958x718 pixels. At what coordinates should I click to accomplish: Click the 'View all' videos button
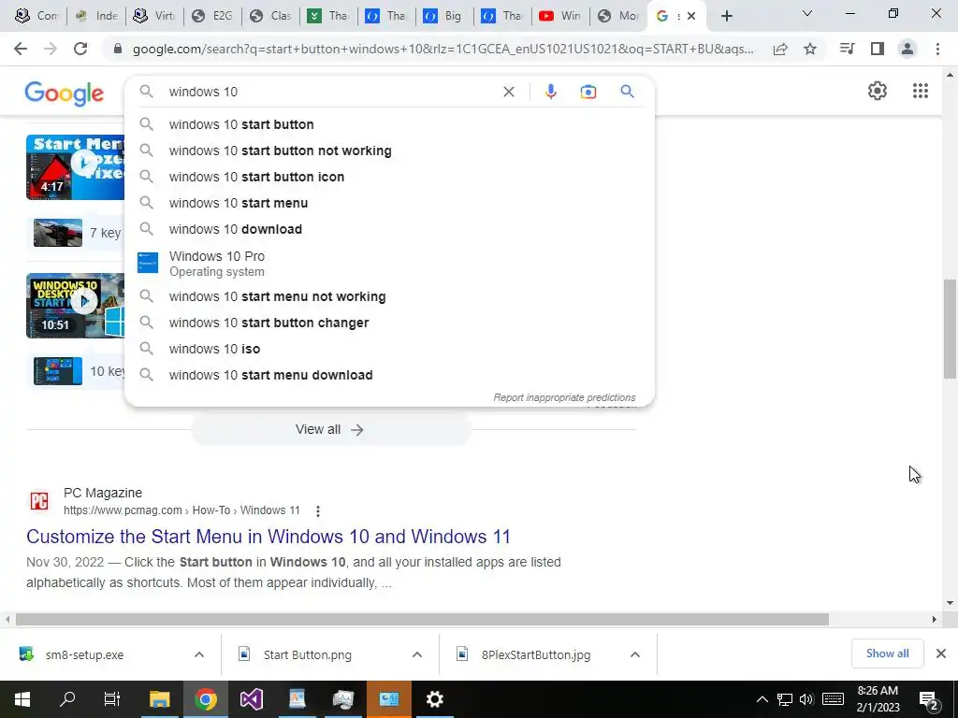click(330, 430)
